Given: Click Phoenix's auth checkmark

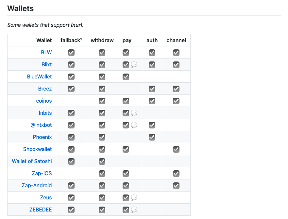Looking at the screenshot, I should click(x=152, y=137).
